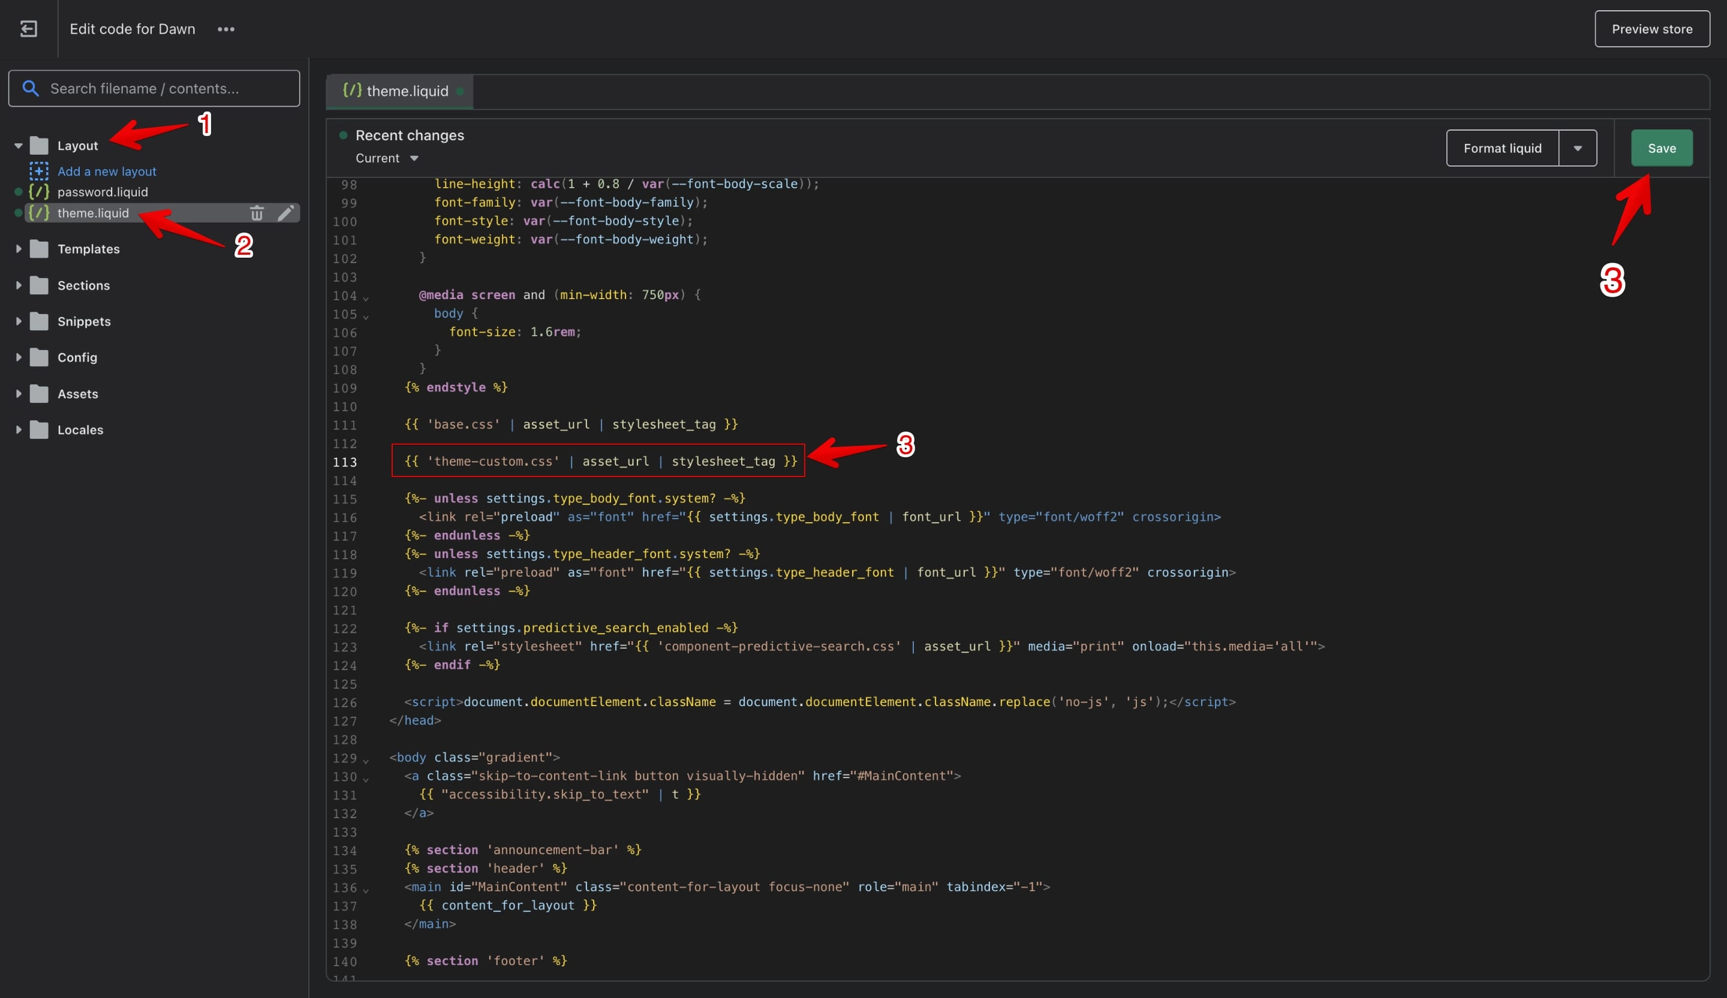The height and width of the screenshot is (998, 1727).
Task: Open the Format liquid dropdown arrow
Action: click(1578, 148)
